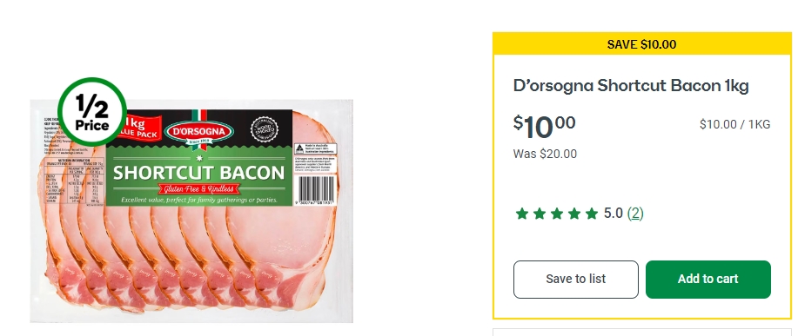Click the barcode on the packaging
This screenshot has width=798, height=336.
pos(316,188)
